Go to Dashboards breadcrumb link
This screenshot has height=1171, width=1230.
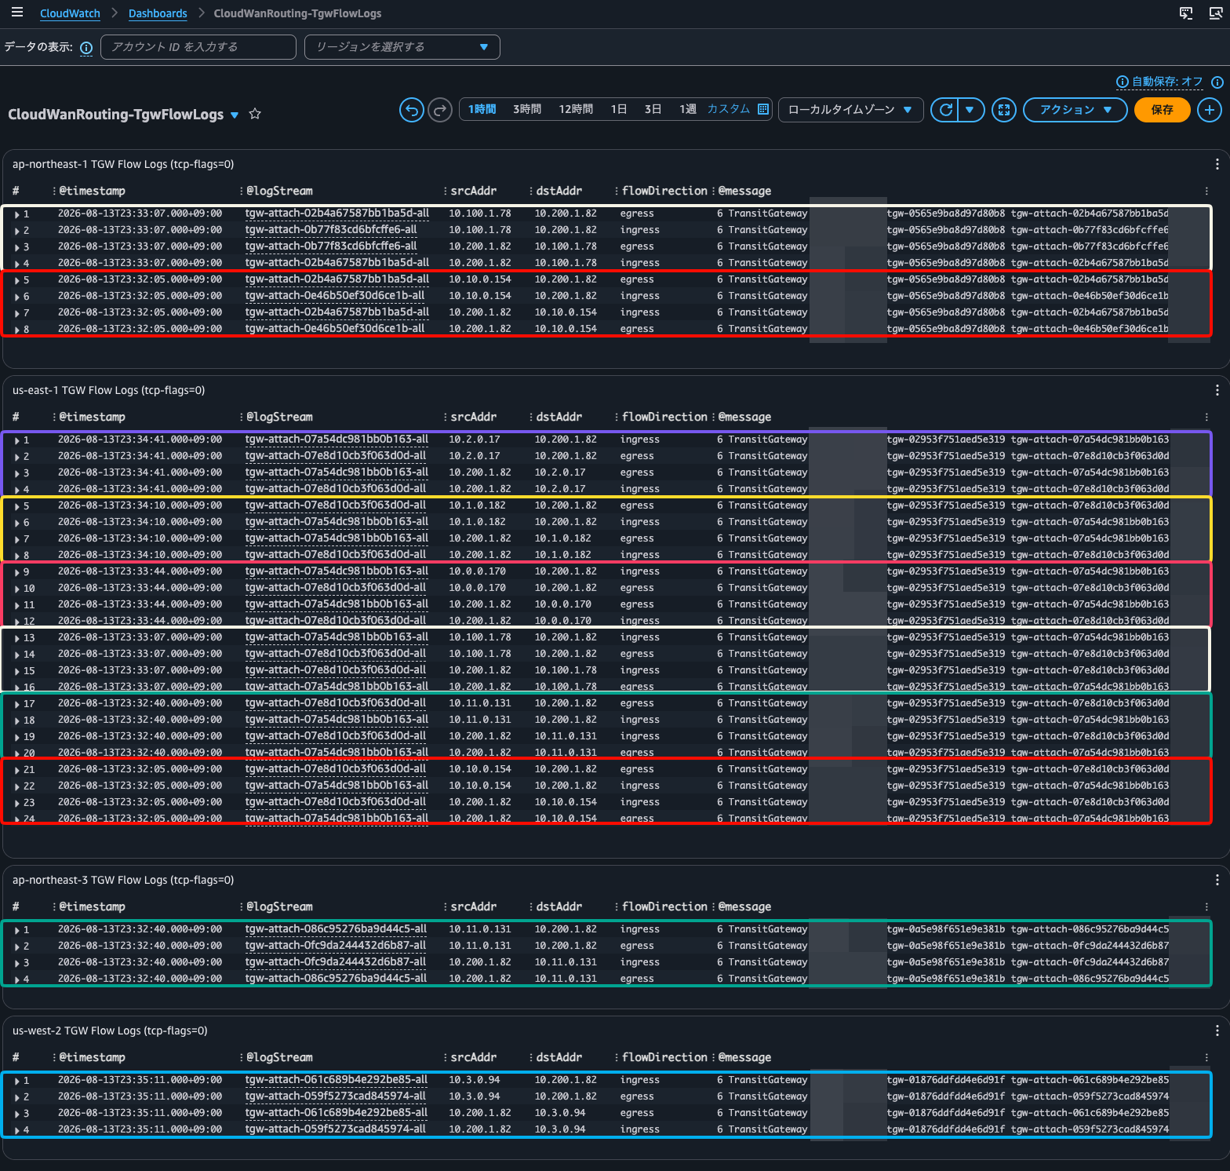(x=158, y=13)
